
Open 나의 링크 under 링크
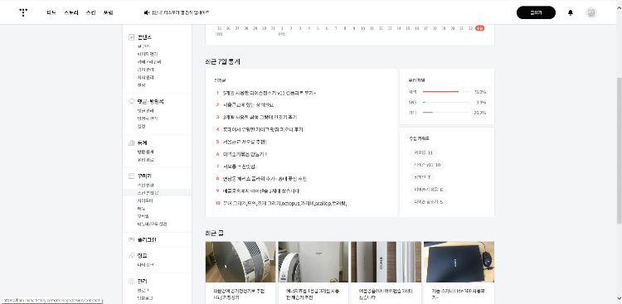pyautogui.click(x=145, y=265)
